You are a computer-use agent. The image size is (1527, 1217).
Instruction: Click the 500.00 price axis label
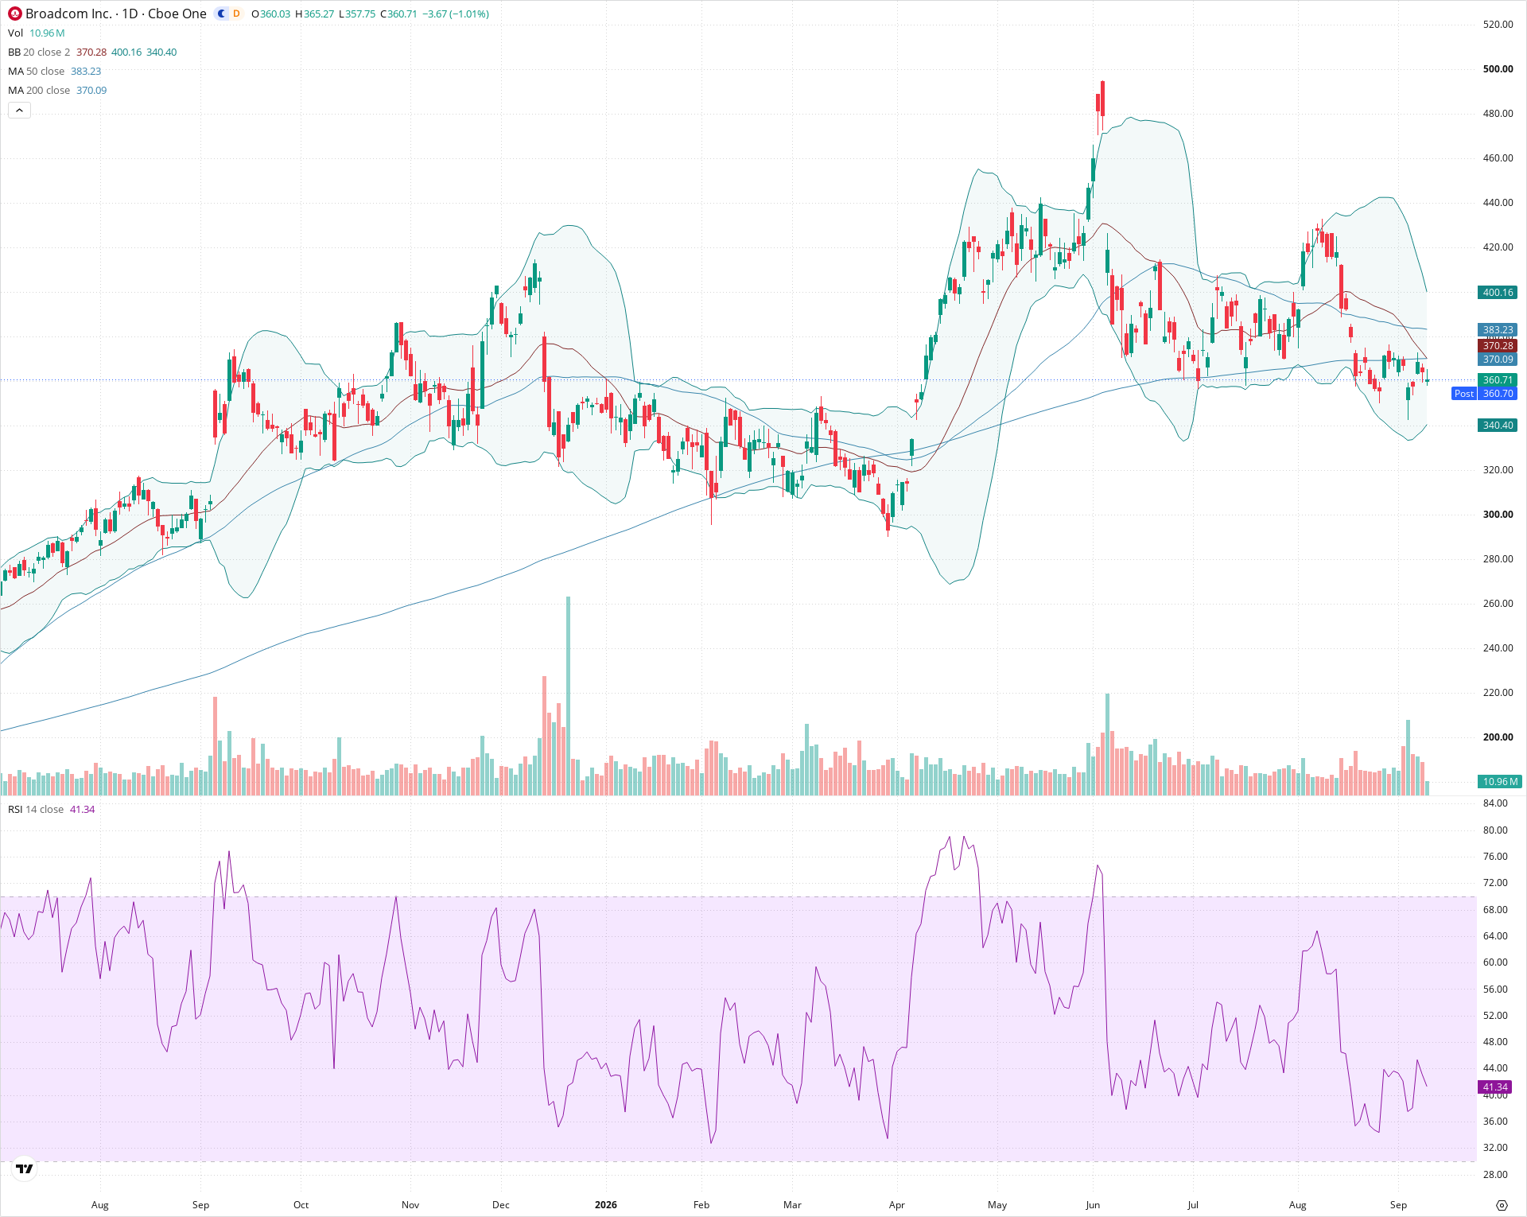point(1498,69)
